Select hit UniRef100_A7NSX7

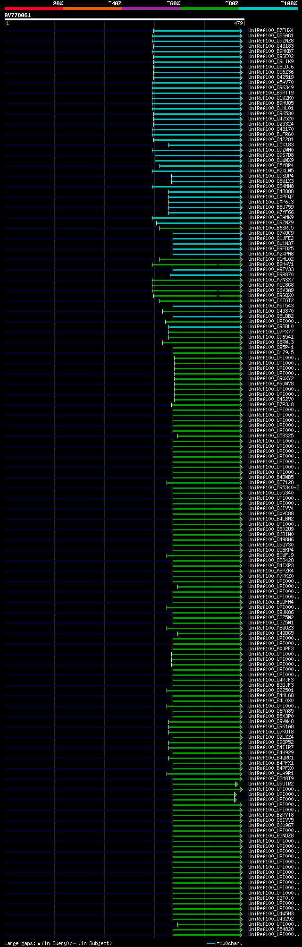point(271,280)
